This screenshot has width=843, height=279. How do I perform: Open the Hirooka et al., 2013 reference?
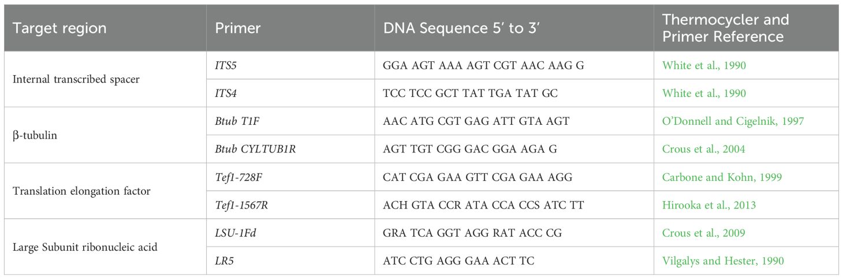click(708, 205)
